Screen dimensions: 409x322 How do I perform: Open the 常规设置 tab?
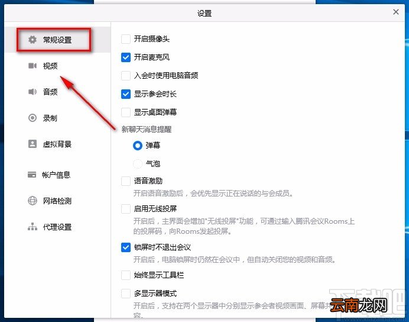pos(57,40)
